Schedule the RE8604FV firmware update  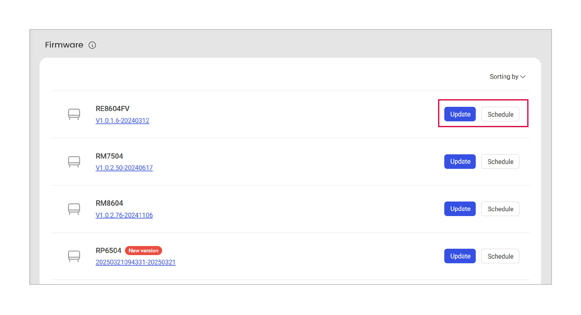(500, 114)
